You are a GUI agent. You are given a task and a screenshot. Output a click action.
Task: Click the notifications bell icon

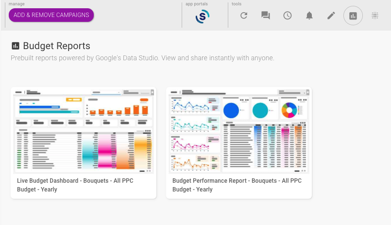pos(309,16)
